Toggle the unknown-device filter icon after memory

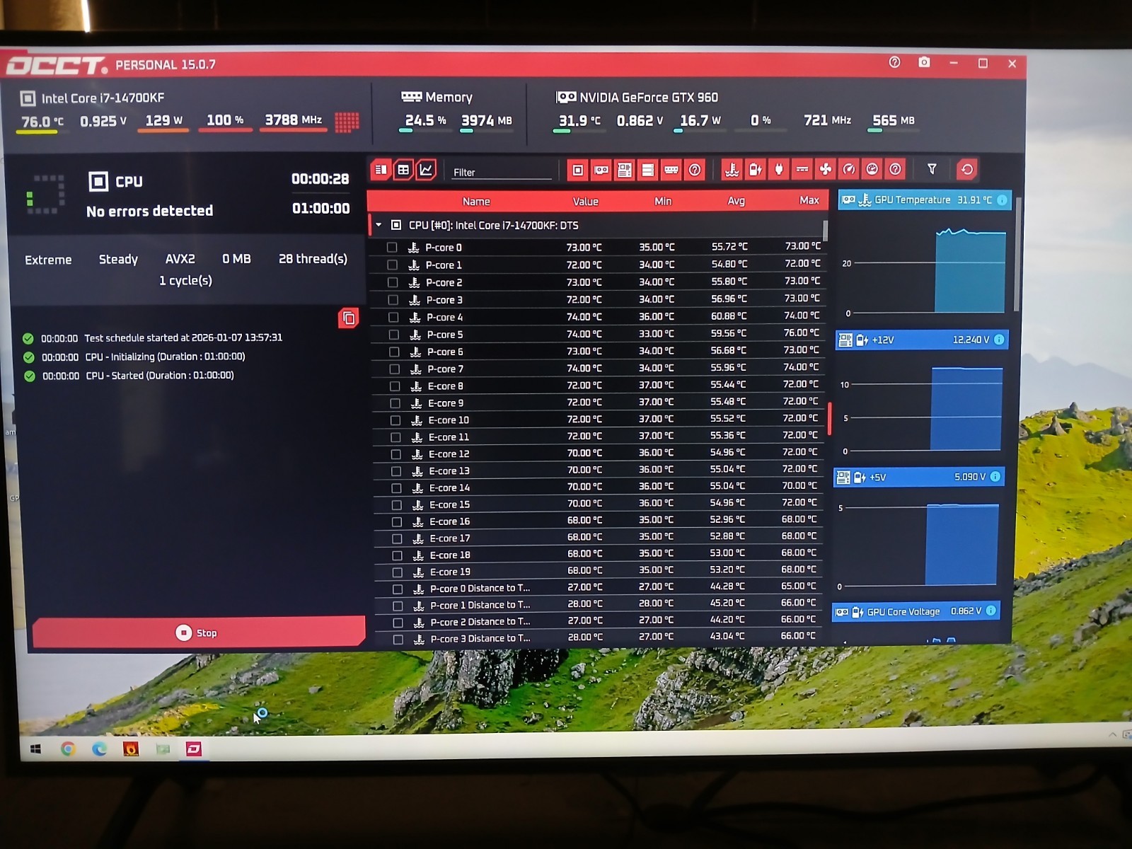[x=695, y=170]
